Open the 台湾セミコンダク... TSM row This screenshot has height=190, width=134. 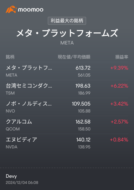point(67,89)
